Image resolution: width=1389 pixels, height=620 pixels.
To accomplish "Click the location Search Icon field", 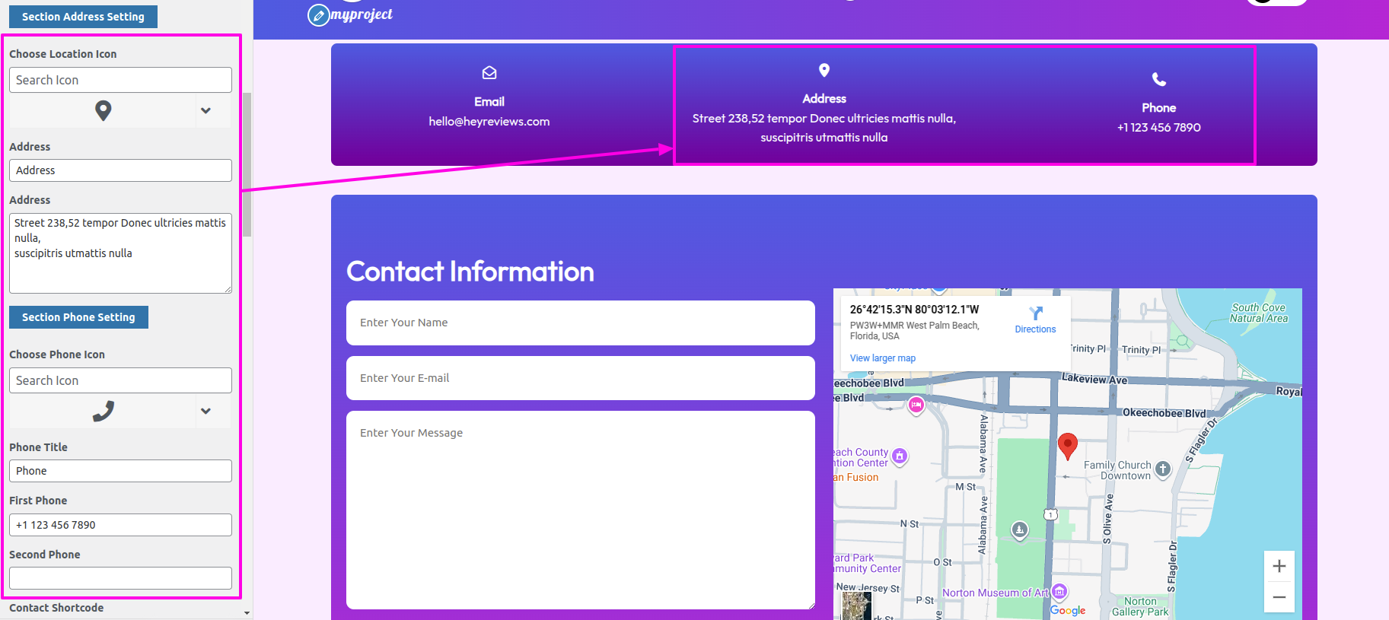I will coord(120,80).
